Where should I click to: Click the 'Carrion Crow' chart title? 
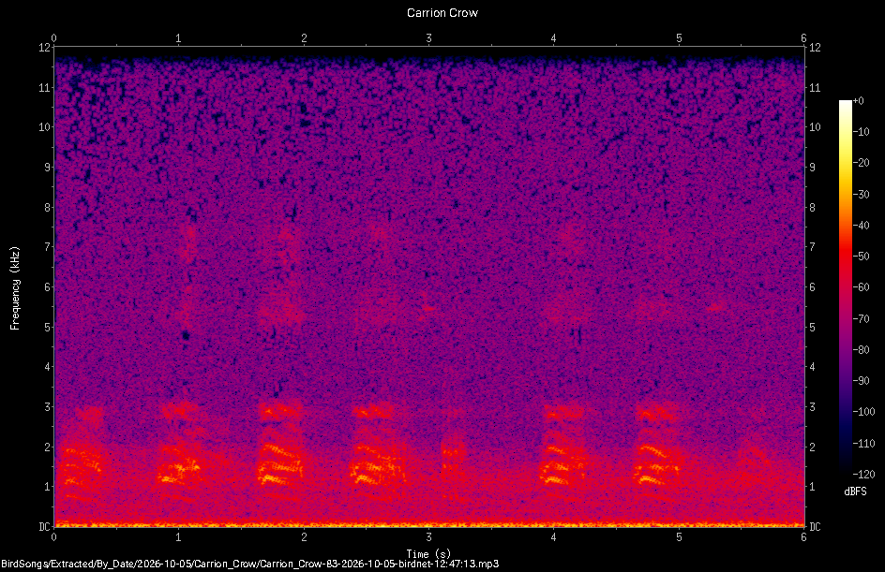(x=442, y=12)
